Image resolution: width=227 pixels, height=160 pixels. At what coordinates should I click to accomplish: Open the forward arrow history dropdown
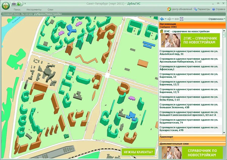(173, 19)
